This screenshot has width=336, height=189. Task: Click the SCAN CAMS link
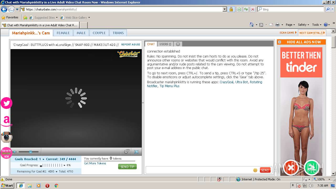[x=288, y=33]
